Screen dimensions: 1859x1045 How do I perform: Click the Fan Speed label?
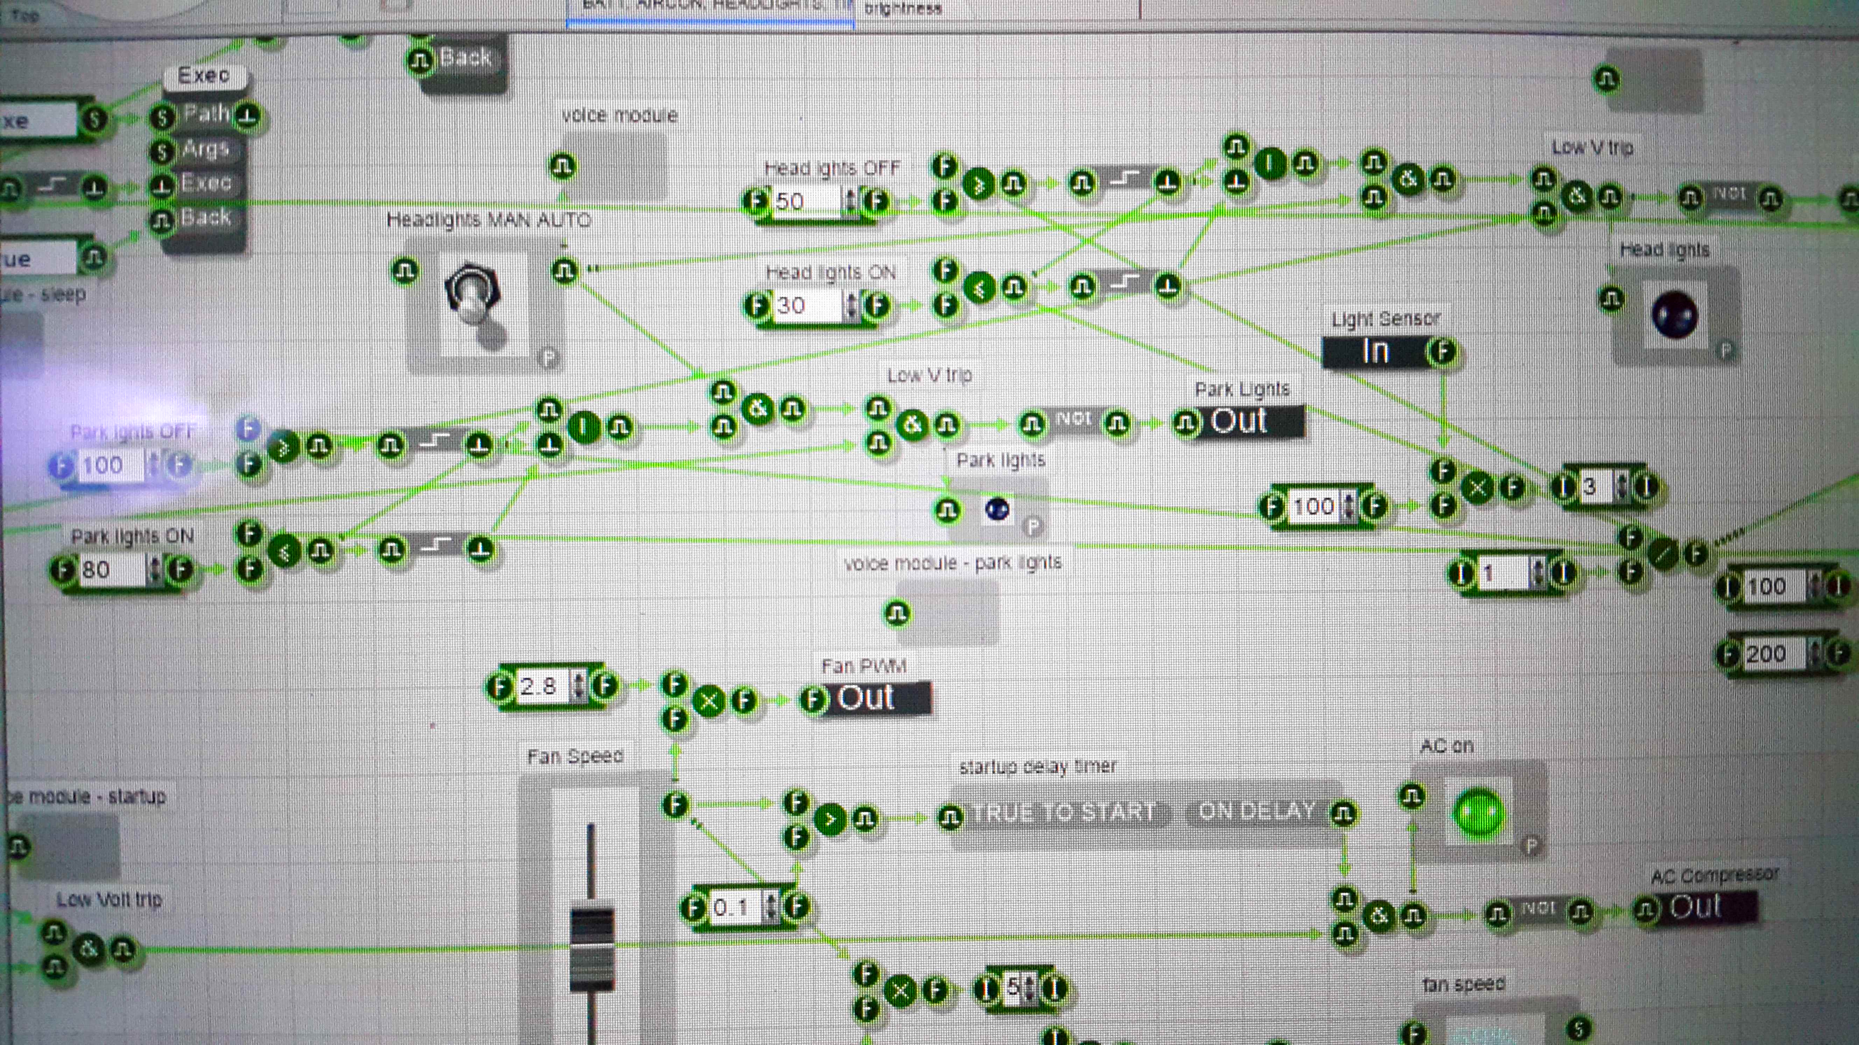click(x=575, y=756)
